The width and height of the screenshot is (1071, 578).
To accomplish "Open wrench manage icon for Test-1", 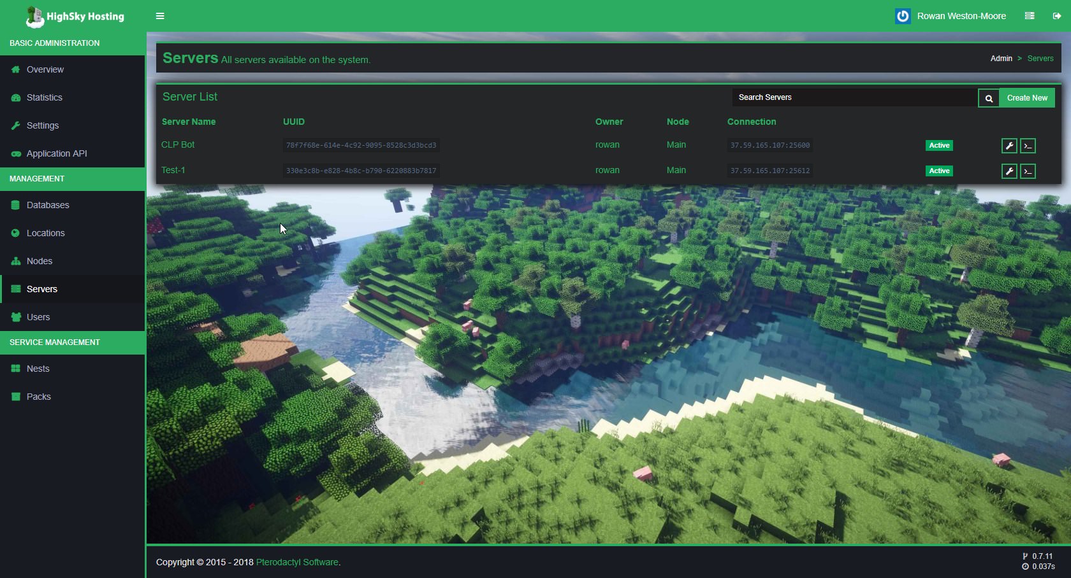I will pyautogui.click(x=1009, y=171).
